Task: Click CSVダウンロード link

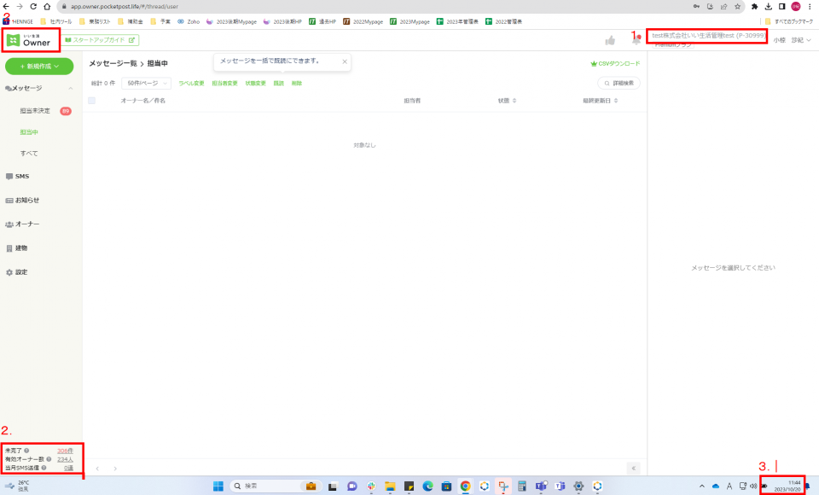Action: (615, 64)
